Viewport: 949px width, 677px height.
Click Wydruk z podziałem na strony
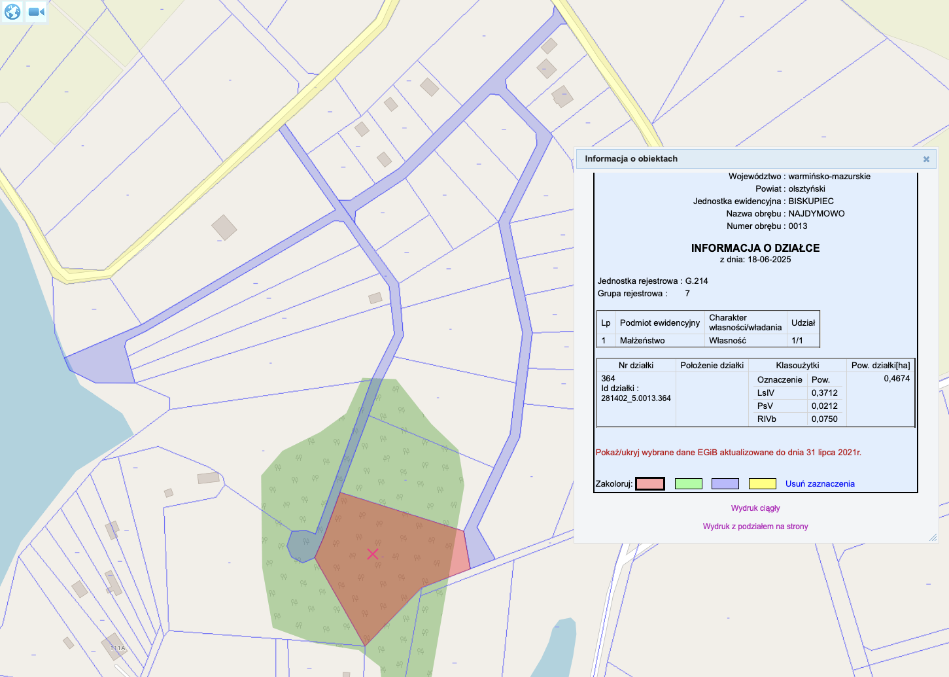755,526
